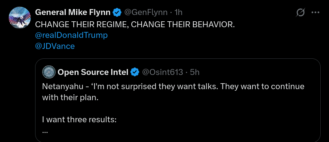Visit the General Mike Flynn display name
Screen dimensions: 329x142
pyautogui.click(x=73, y=13)
